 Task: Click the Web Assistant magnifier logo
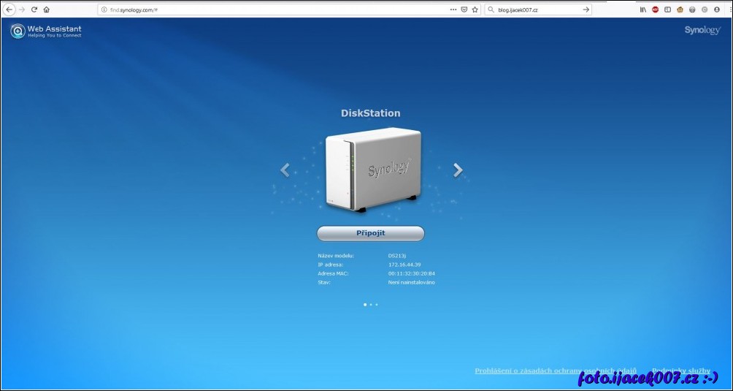point(18,31)
